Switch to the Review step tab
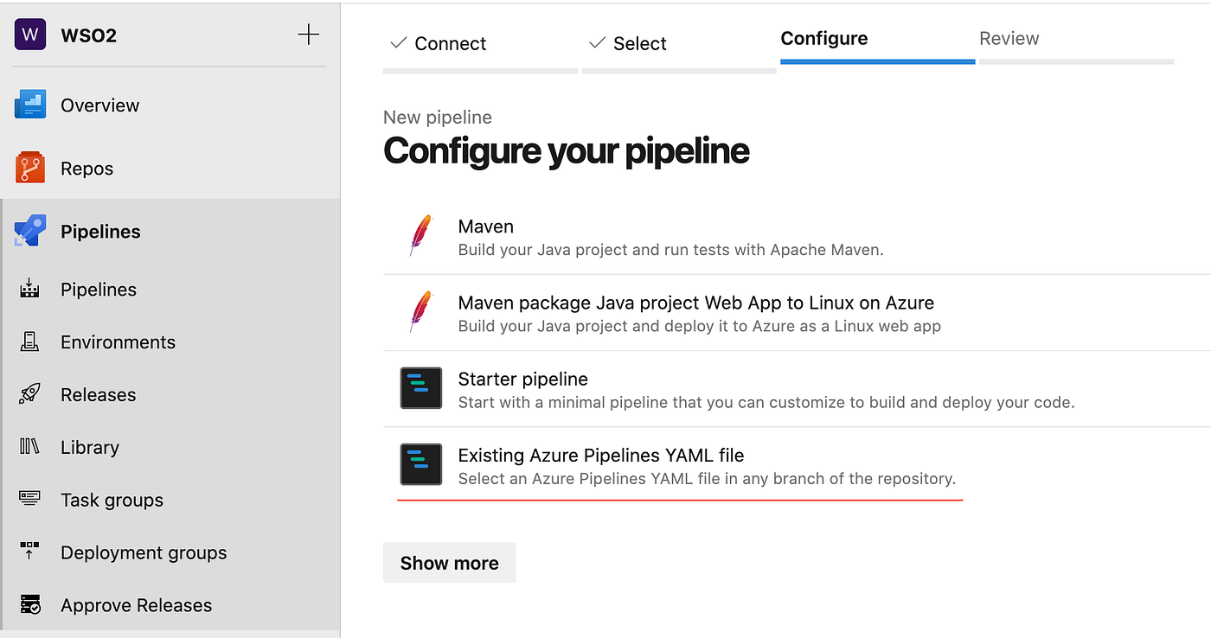This screenshot has width=1211, height=638. click(1009, 39)
